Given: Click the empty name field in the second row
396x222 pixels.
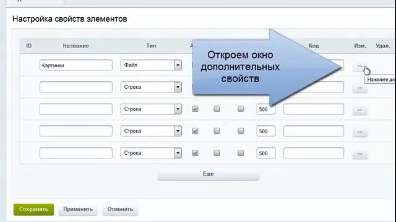Looking at the screenshot, I should [76, 87].
